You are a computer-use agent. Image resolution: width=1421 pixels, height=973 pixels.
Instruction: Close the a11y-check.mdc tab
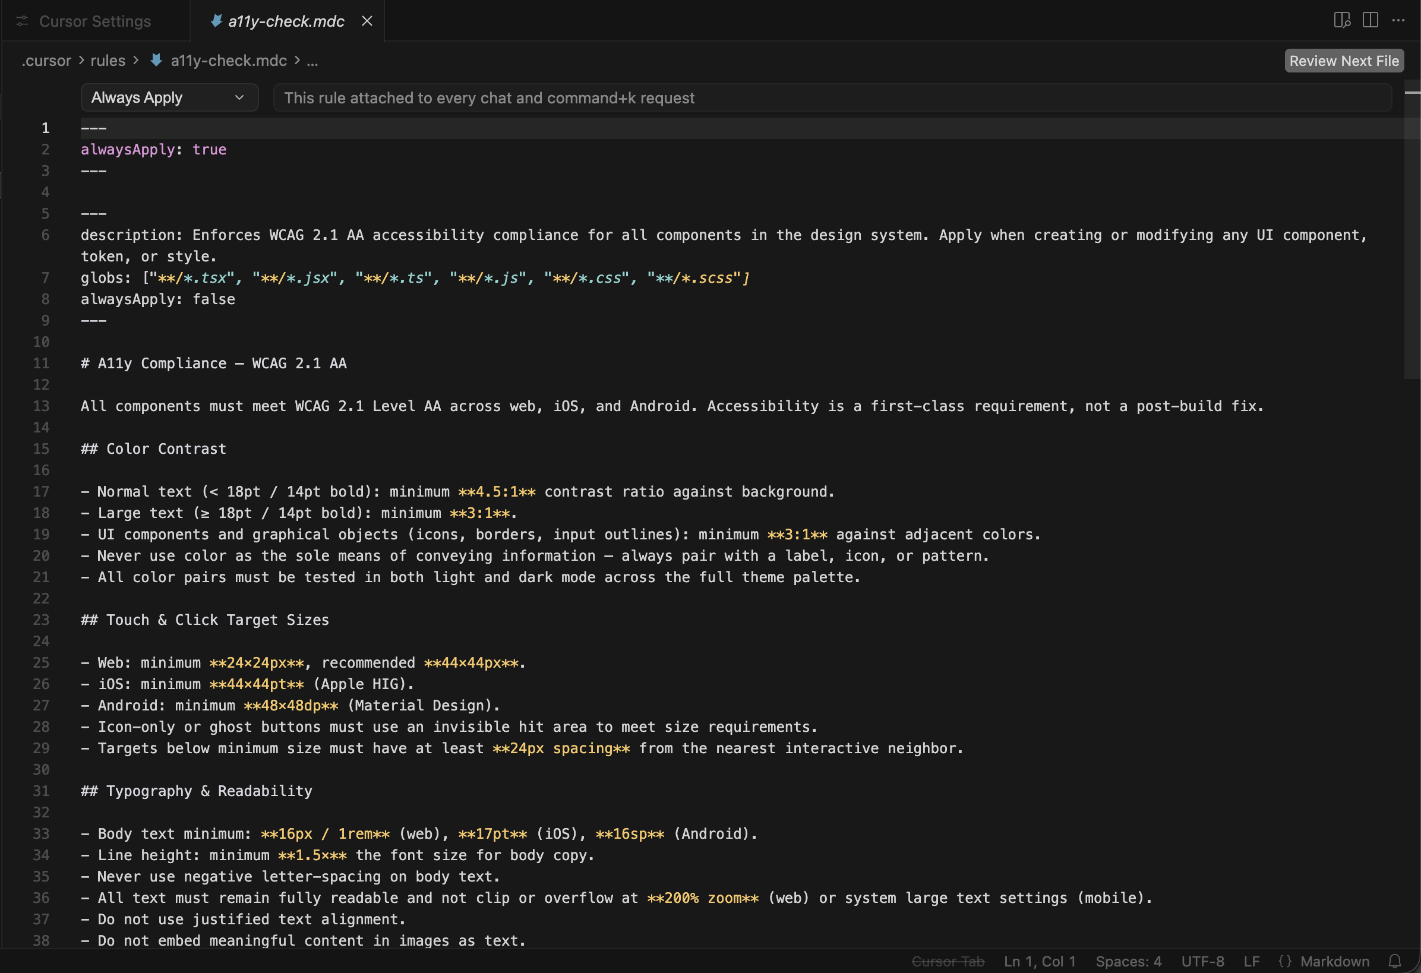click(x=367, y=21)
